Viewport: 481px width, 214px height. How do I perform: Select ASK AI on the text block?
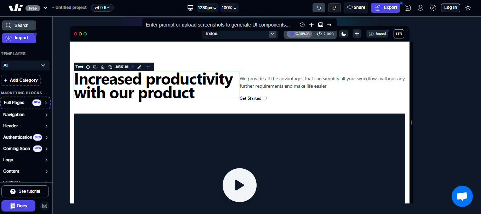tap(122, 66)
